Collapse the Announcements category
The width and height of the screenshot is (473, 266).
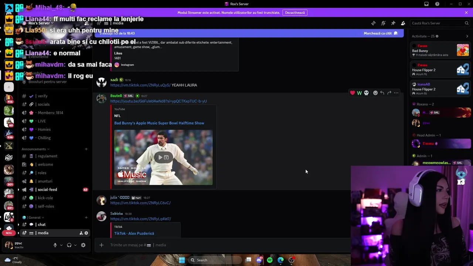point(35,149)
